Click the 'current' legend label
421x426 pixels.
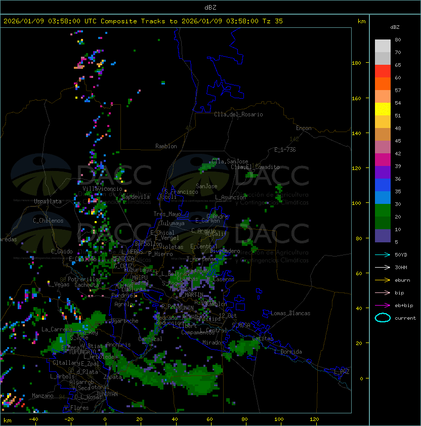pyautogui.click(x=405, y=318)
